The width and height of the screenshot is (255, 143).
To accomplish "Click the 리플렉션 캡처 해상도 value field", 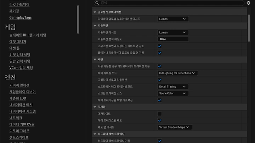I will [x=173, y=39].
